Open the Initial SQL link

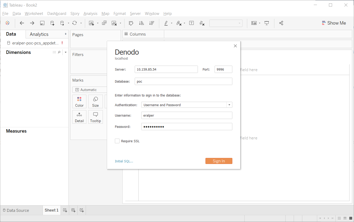click(124, 161)
